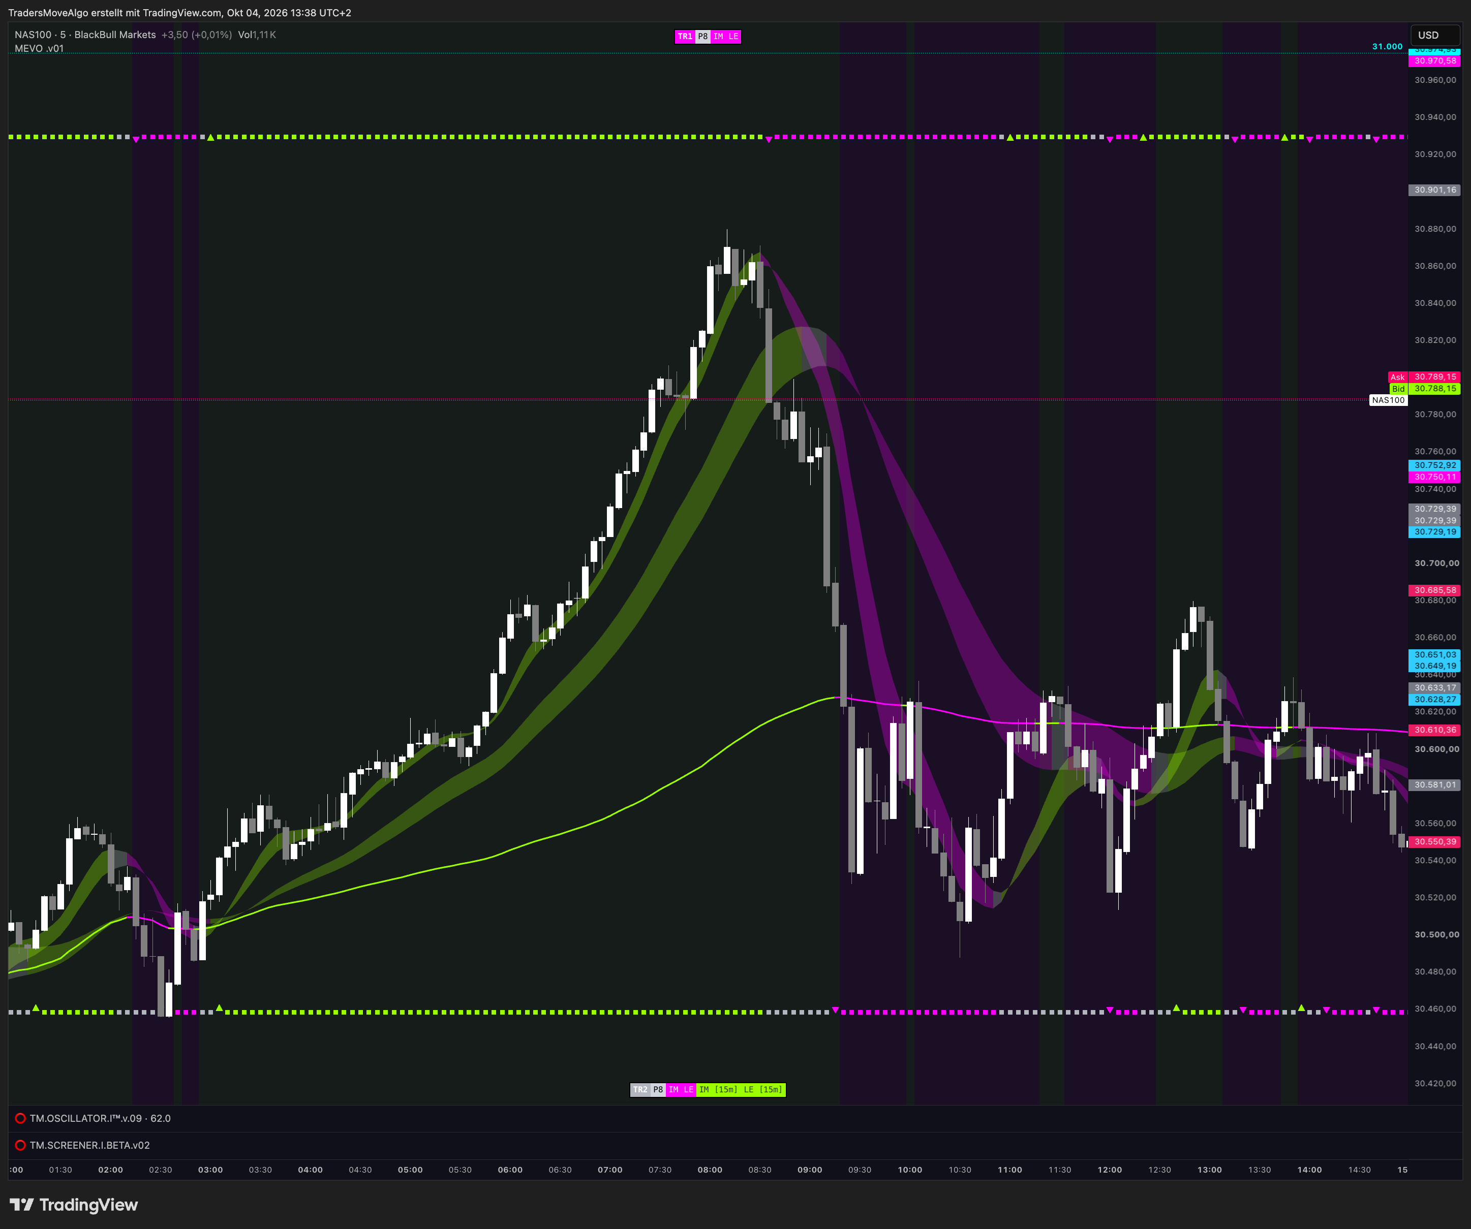1471x1229 pixels.
Task: Click the TradersMoveAlgo header caption text
Action: pos(180,13)
